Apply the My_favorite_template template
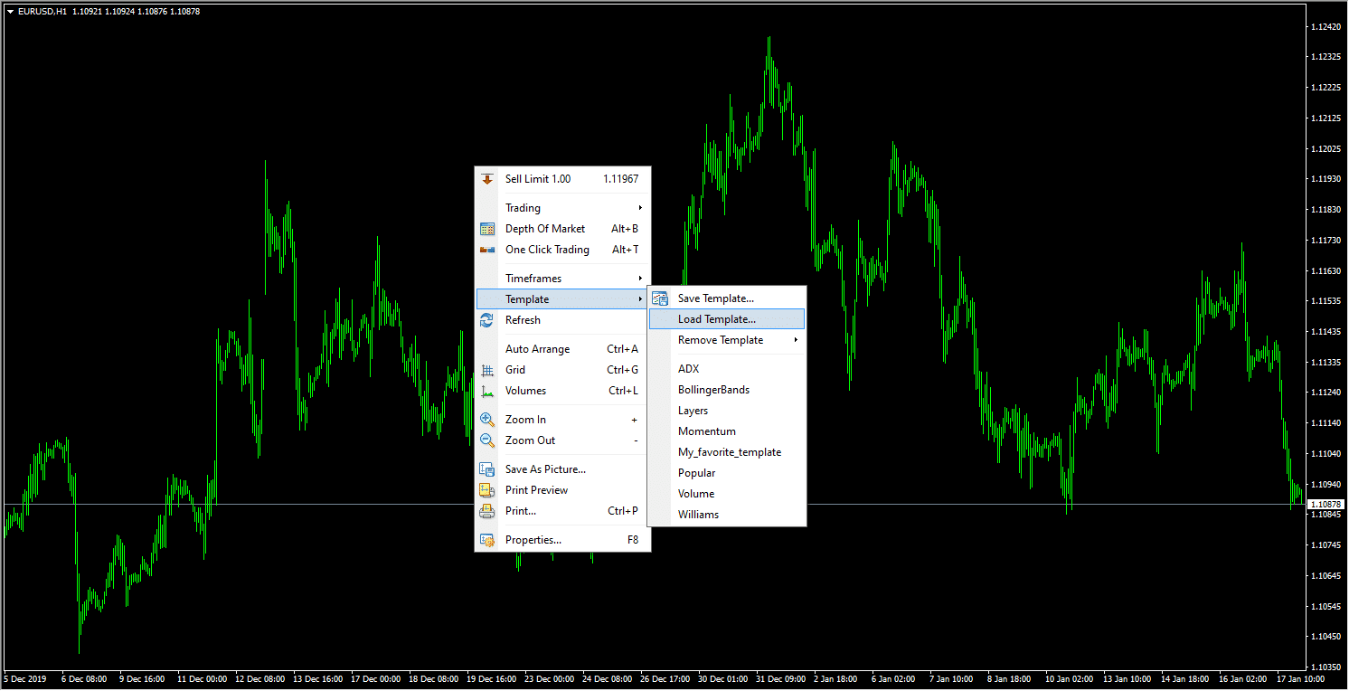The image size is (1349, 691). click(x=729, y=452)
